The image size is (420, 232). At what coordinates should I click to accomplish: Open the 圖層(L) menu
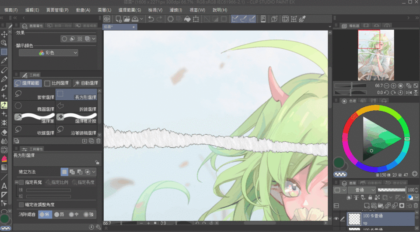pos(104,10)
